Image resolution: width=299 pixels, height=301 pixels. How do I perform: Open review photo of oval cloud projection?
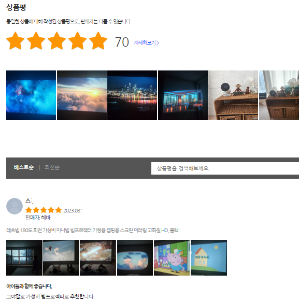(x=135, y=257)
